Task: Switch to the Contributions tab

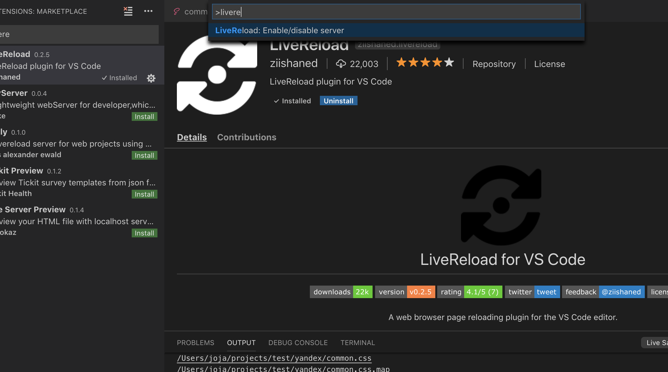Action: [x=247, y=137]
